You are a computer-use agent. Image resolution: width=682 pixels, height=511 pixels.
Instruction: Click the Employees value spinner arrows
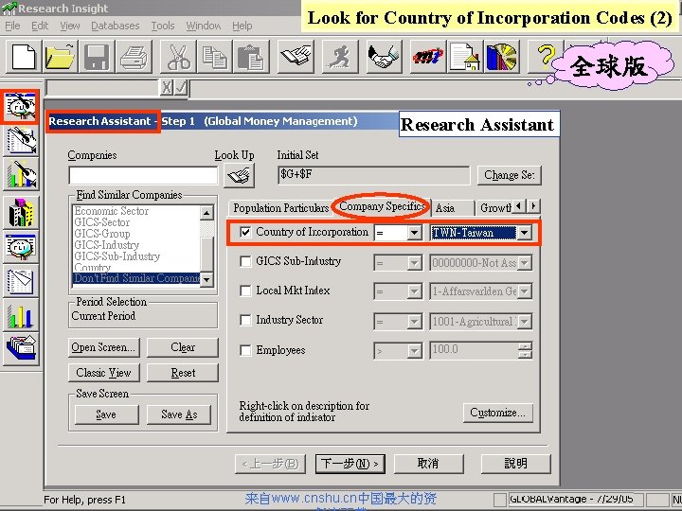click(525, 351)
